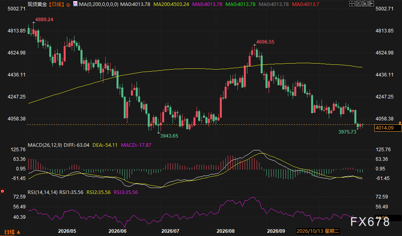This screenshot has width=402, height=236.
Task: Click the current price tag 4014.09
Action: coord(388,128)
